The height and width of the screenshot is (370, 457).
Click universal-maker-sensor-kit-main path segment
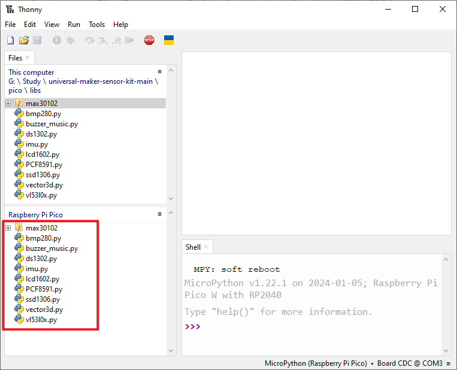coord(101,81)
